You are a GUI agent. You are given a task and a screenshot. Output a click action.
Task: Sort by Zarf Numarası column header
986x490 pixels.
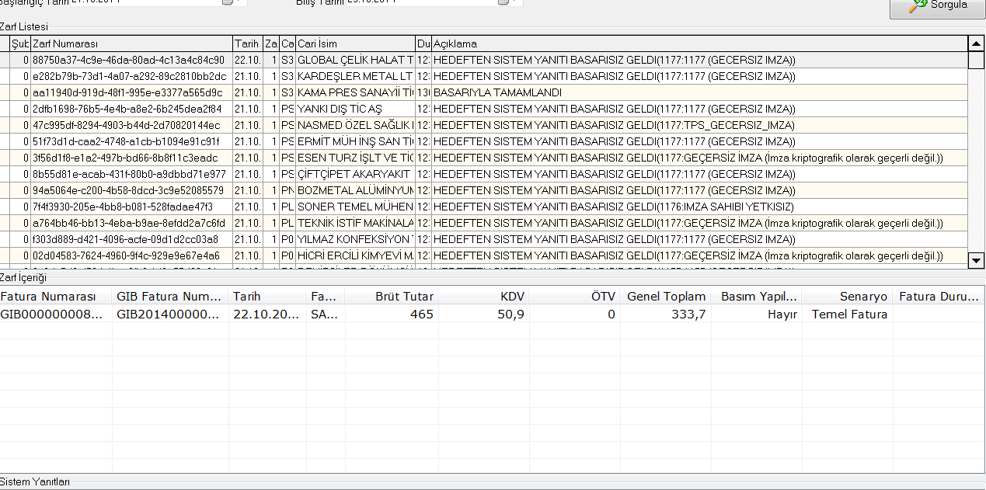click(131, 44)
